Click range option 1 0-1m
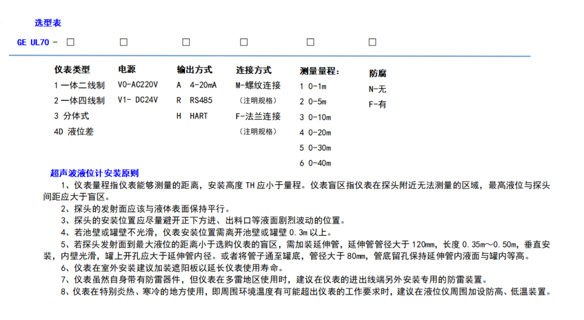The height and width of the screenshot is (320, 584). click(x=313, y=86)
